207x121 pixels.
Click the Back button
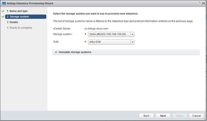pyautogui.click(x=146, y=116)
